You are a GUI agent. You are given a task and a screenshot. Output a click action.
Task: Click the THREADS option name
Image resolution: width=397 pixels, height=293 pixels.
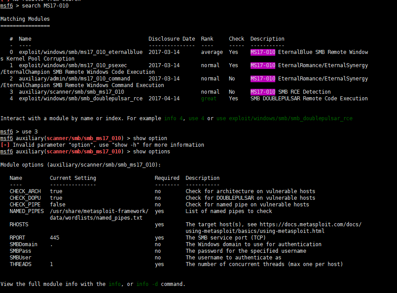coord(20,264)
